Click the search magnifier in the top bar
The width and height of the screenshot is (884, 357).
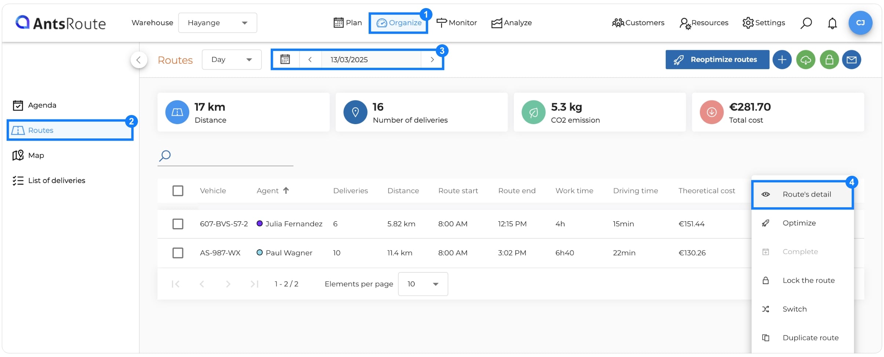coord(806,23)
